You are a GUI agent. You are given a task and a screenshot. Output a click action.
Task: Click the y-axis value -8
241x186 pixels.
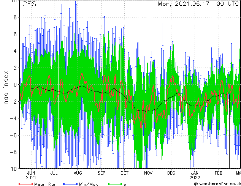click(x=13, y=152)
